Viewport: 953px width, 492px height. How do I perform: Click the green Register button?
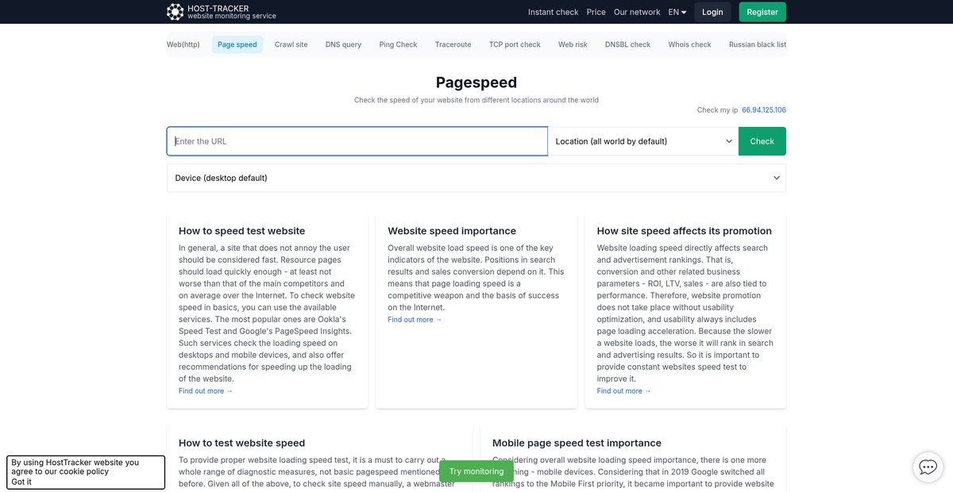(762, 12)
